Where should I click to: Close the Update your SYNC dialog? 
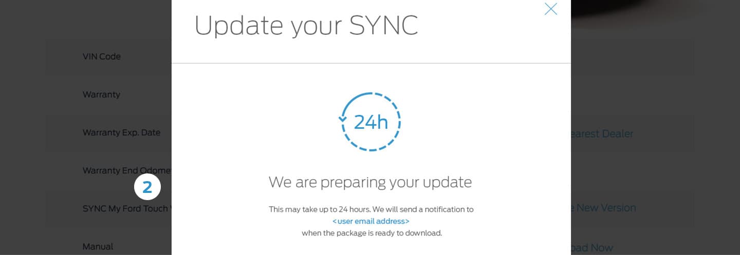pos(550,9)
